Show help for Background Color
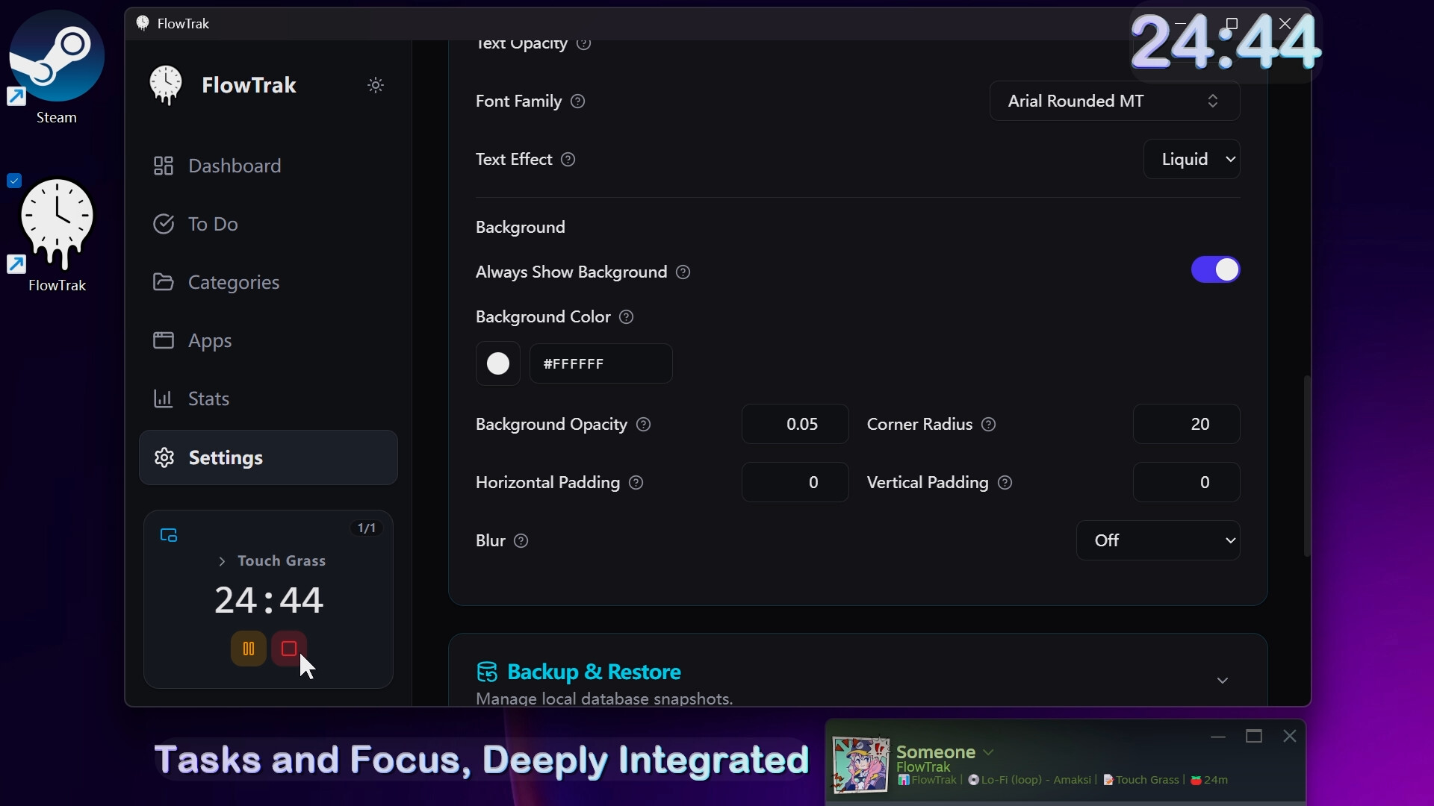Screen dimensions: 1434x806 coord(627,317)
